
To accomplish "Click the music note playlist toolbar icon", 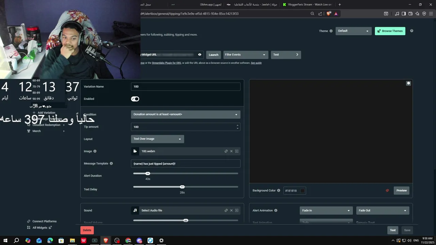I will click(x=397, y=14).
